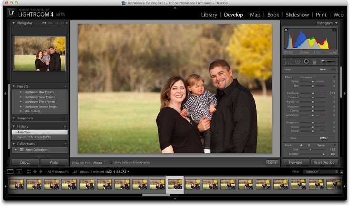Open the Book module
Image resolution: width=350 pixels, height=206 pixels.
pyautogui.click(x=273, y=15)
